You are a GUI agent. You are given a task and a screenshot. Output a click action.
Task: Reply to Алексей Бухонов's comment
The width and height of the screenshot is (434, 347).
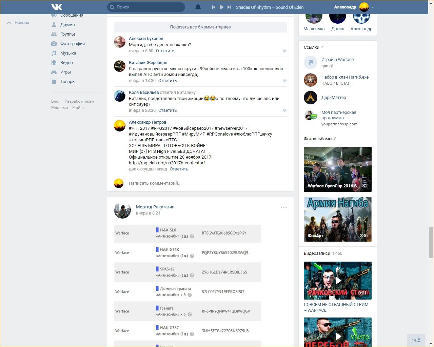(165, 51)
